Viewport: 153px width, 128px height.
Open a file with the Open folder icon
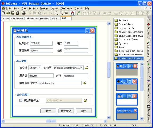pyautogui.click(x=8, y=13)
